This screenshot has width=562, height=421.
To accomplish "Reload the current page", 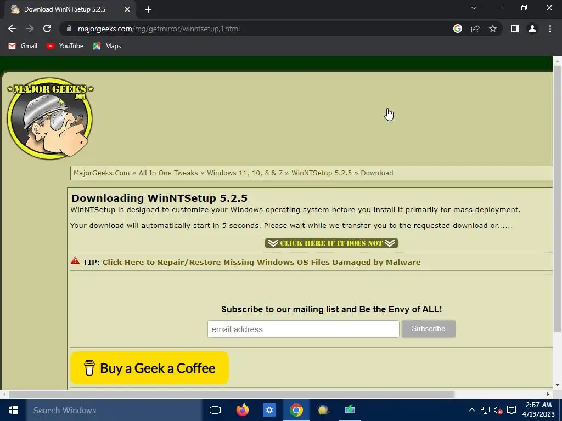I will [47, 29].
